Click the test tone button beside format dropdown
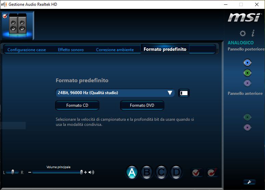The image size is (265, 190). (184, 93)
